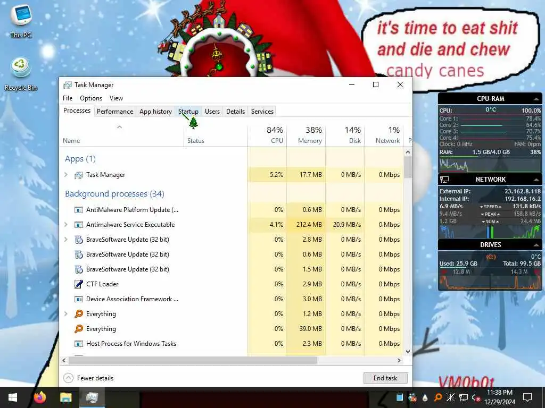Click the Device Association Framework process icon
The height and width of the screenshot is (408, 545).
(x=79, y=299)
